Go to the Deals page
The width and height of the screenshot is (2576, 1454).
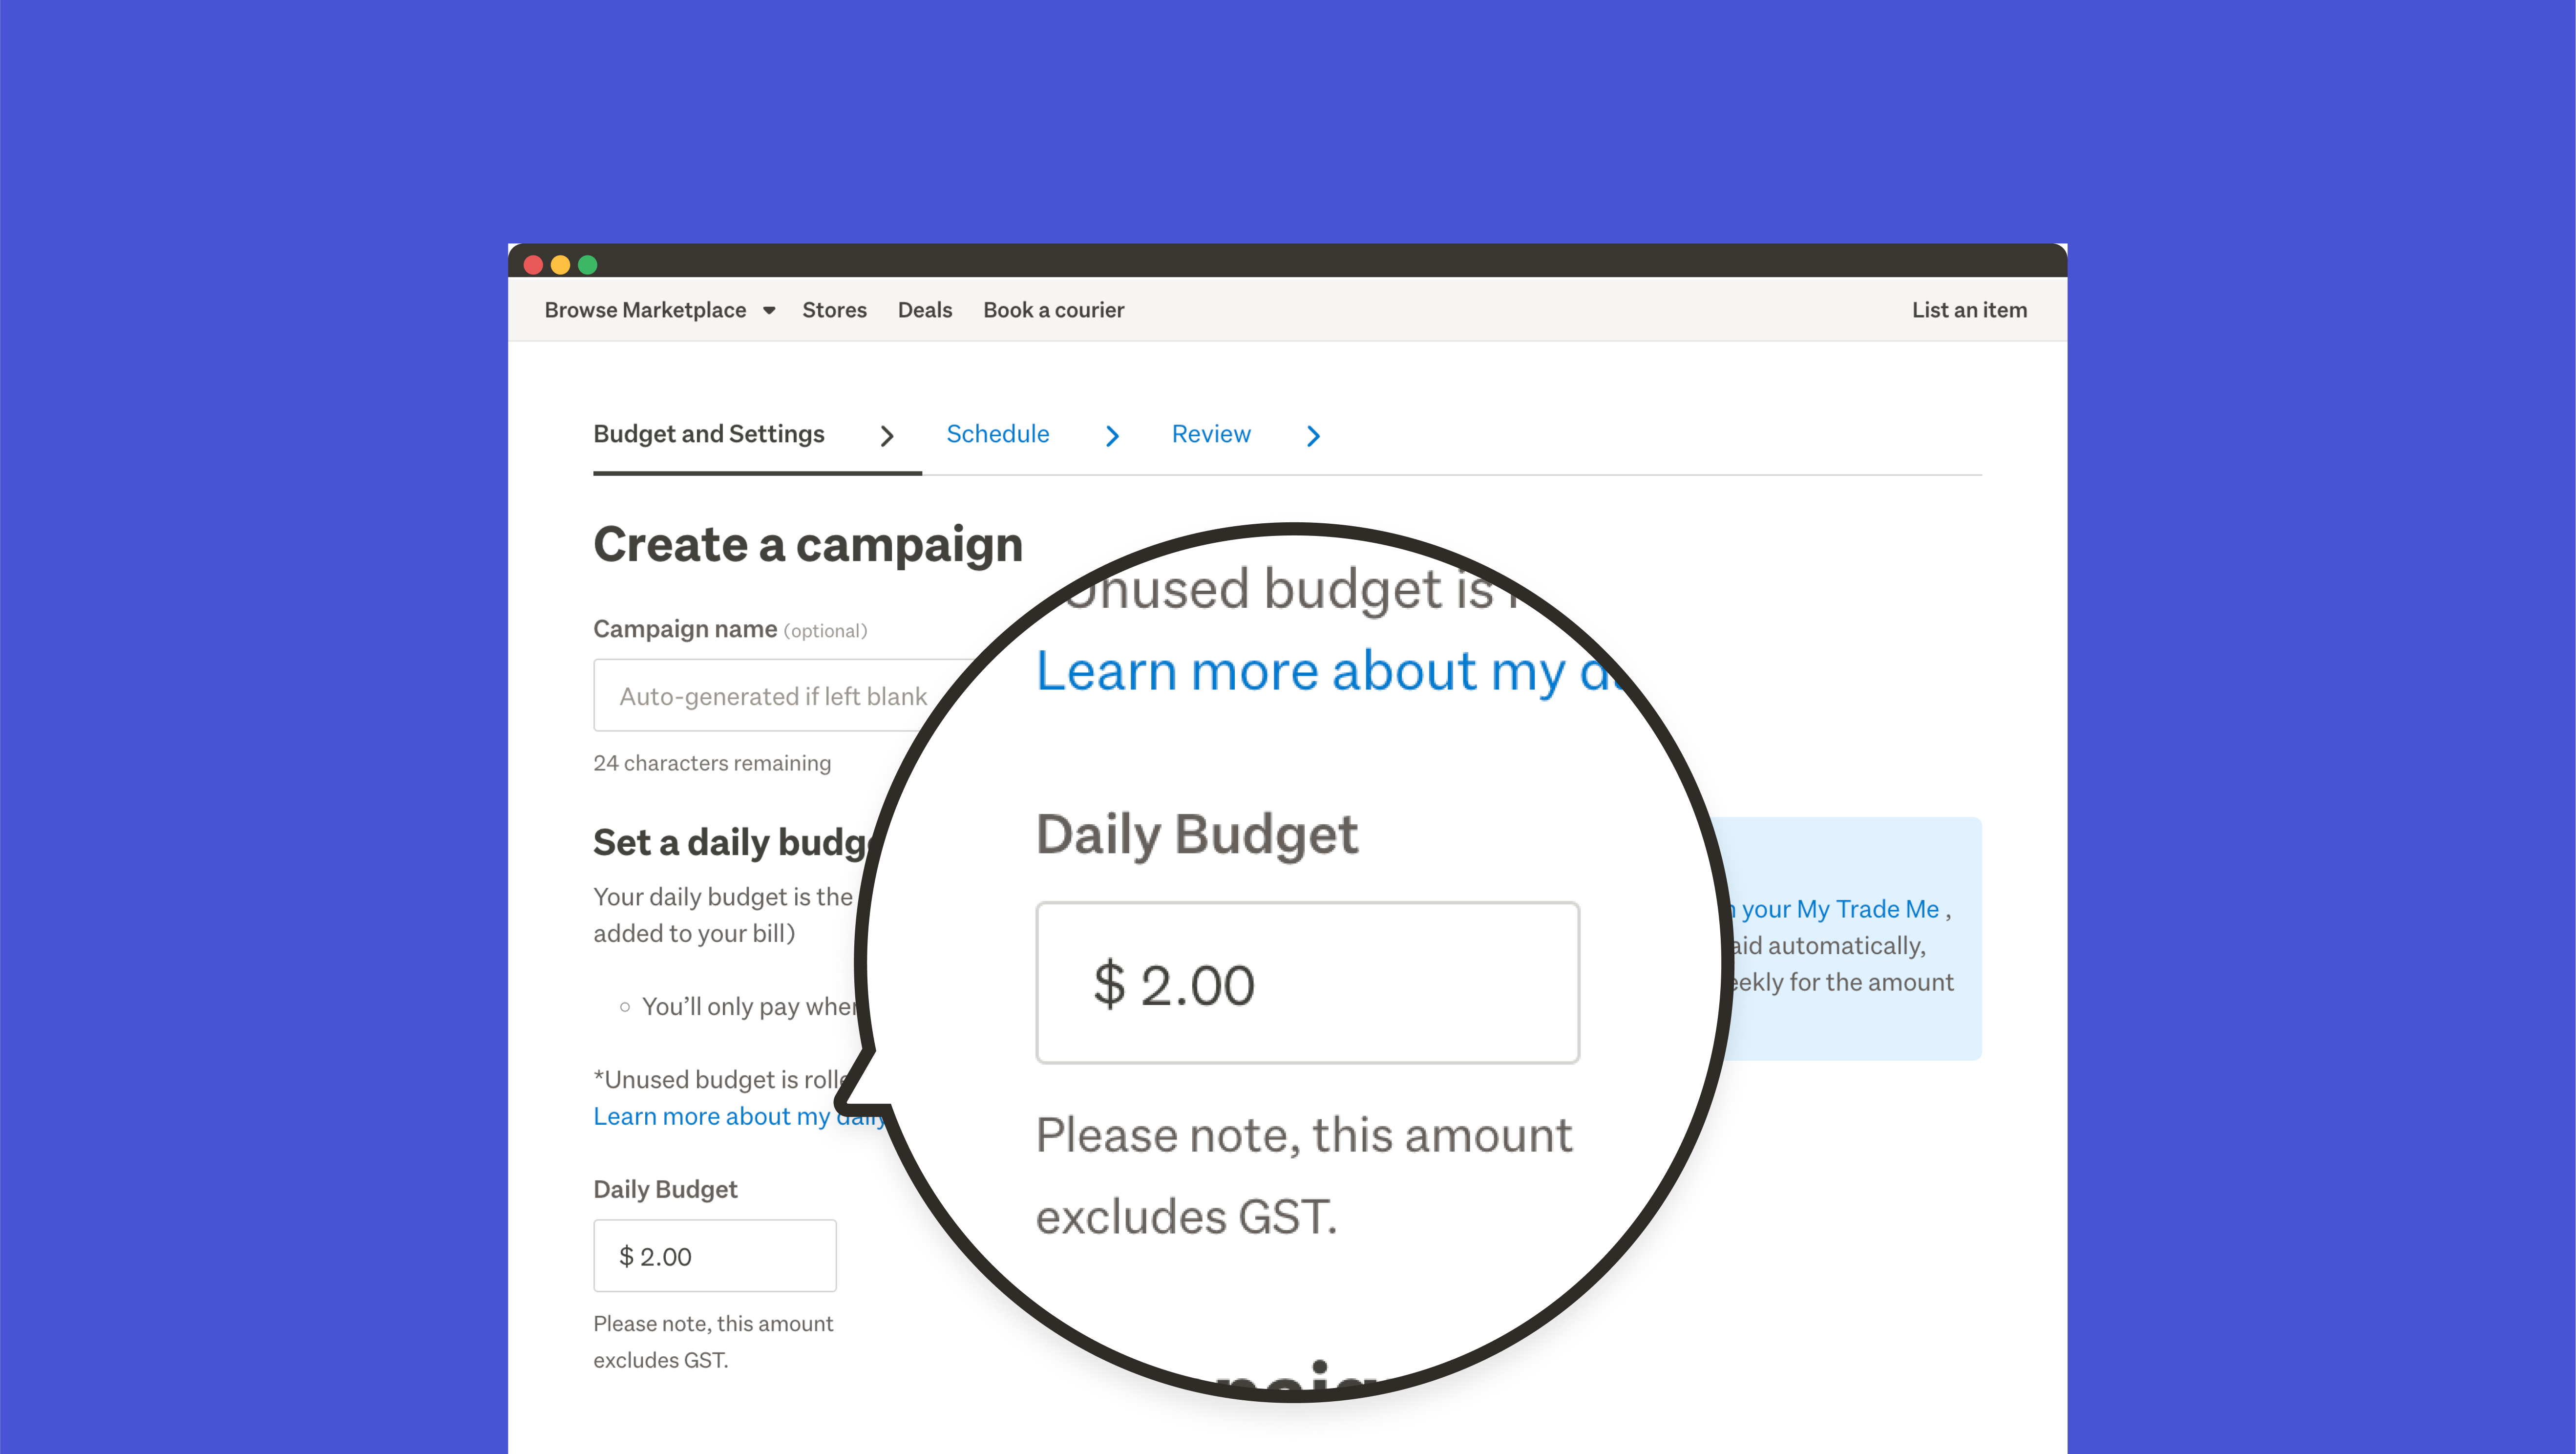coord(924,310)
